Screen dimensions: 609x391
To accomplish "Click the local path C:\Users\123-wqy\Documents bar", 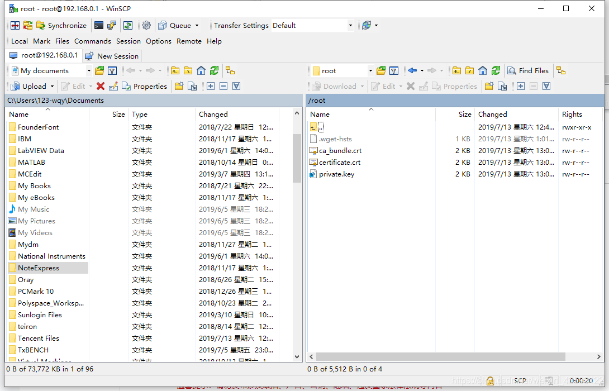I will pos(154,100).
